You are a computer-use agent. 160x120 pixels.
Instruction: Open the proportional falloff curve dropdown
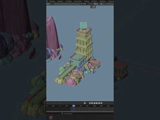coord(104,4)
